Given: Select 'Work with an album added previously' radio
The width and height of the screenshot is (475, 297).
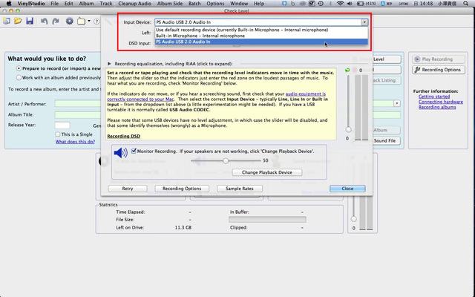Looking at the screenshot, I should (x=19, y=77).
